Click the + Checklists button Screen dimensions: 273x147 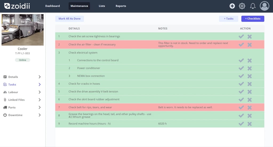point(253,19)
